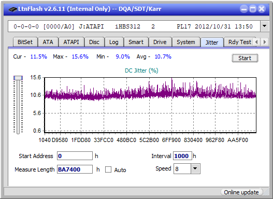Minimize the LtnFlash window
Screen dimensions: 273x199
[244, 9]
